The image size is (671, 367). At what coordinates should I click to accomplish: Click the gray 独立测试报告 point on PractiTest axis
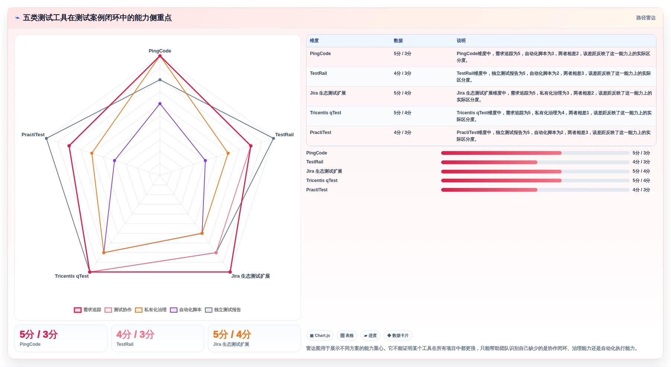(46, 138)
